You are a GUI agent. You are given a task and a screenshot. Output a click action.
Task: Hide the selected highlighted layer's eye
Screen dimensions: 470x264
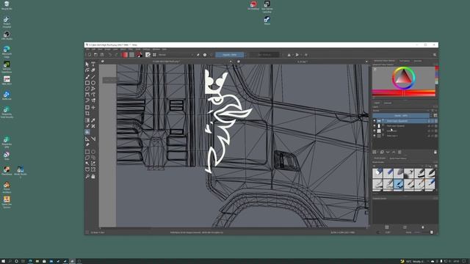click(x=375, y=120)
